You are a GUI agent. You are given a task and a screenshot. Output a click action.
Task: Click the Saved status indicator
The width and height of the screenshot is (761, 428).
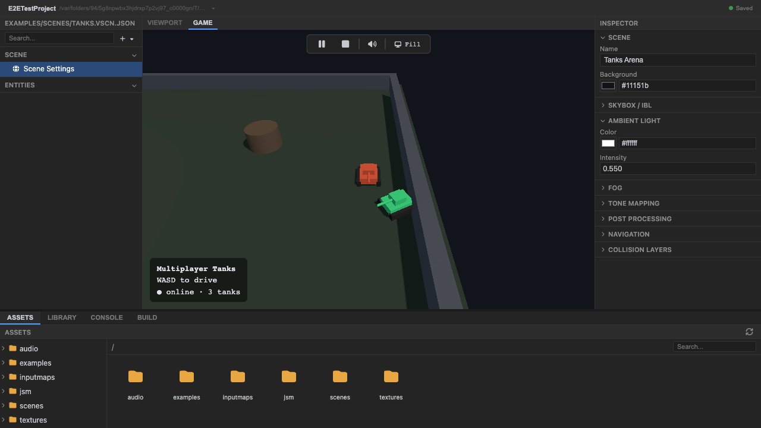click(741, 8)
